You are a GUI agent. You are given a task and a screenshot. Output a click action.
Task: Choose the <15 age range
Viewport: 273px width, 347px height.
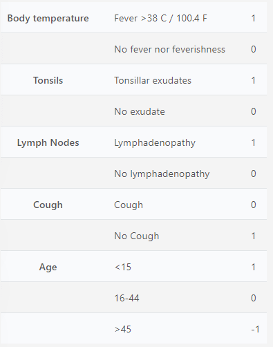123,267
